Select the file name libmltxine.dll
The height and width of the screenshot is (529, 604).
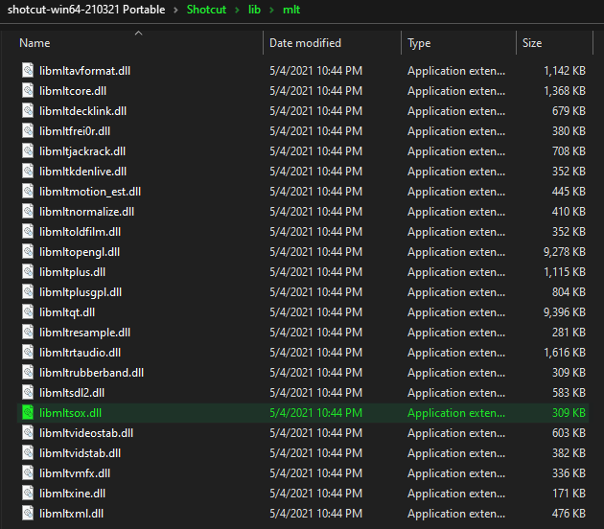tap(73, 494)
